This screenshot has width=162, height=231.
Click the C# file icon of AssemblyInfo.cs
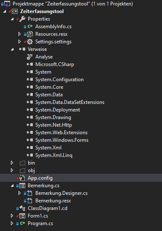tap(30, 27)
